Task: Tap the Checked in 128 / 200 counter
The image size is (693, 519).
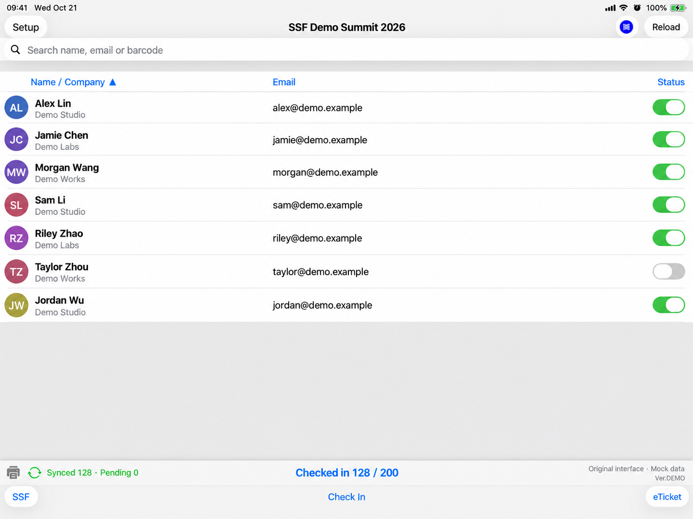Action: (x=347, y=473)
